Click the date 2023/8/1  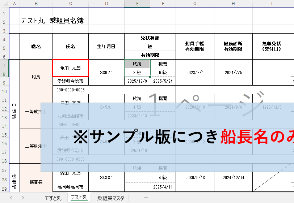(195, 72)
